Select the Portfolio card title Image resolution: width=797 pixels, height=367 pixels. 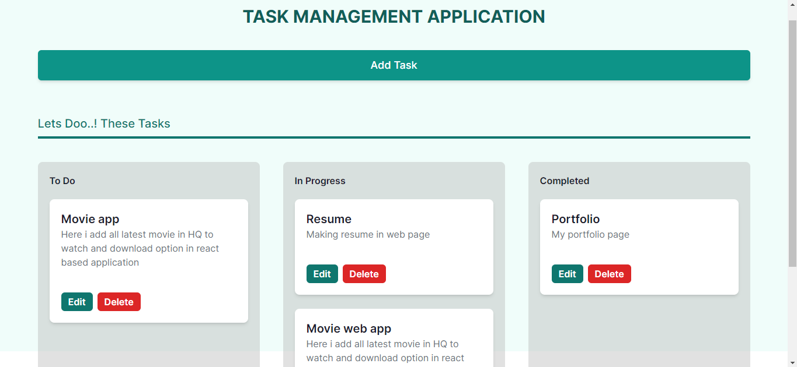(576, 219)
